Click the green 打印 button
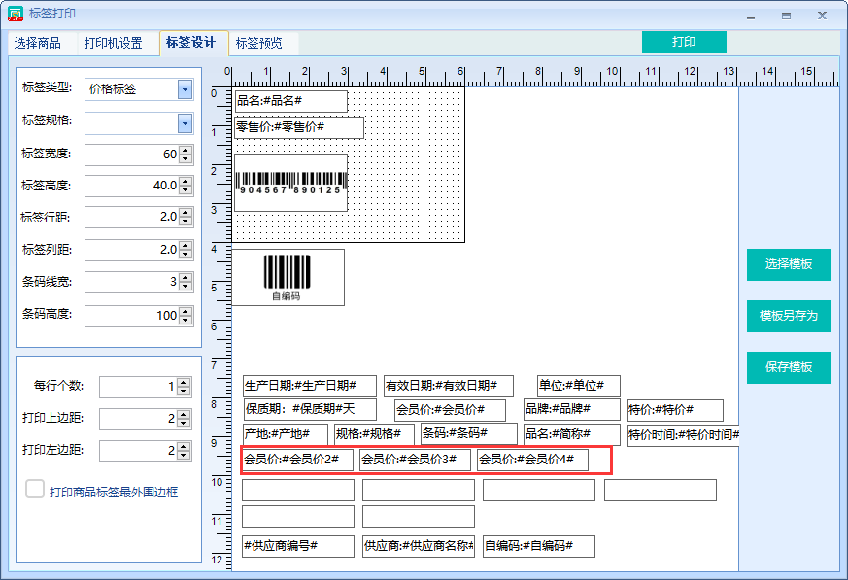This screenshot has width=848, height=580. (x=684, y=42)
